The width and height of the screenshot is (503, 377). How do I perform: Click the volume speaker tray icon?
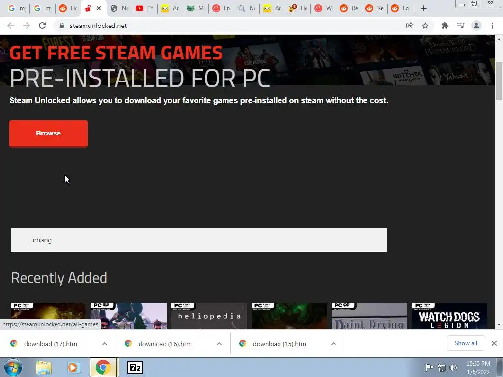453,368
